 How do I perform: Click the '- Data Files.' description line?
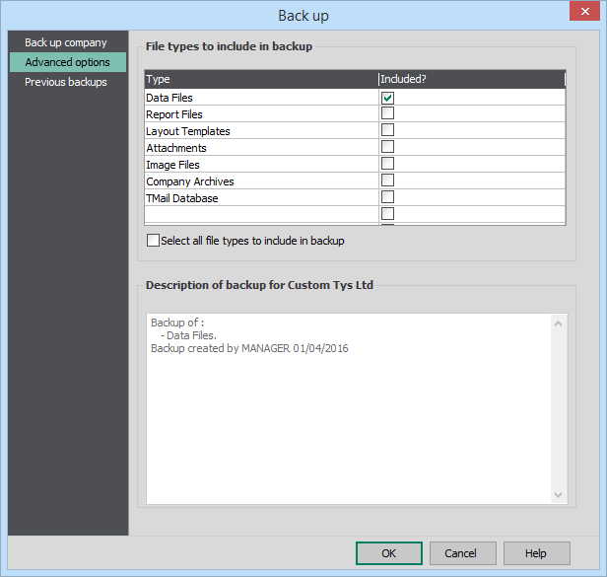coord(188,335)
